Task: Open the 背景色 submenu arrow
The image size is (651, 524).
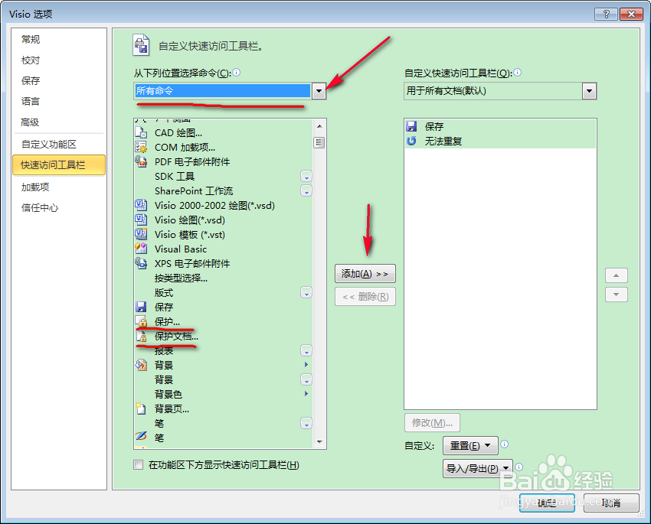Action: click(x=306, y=394)
